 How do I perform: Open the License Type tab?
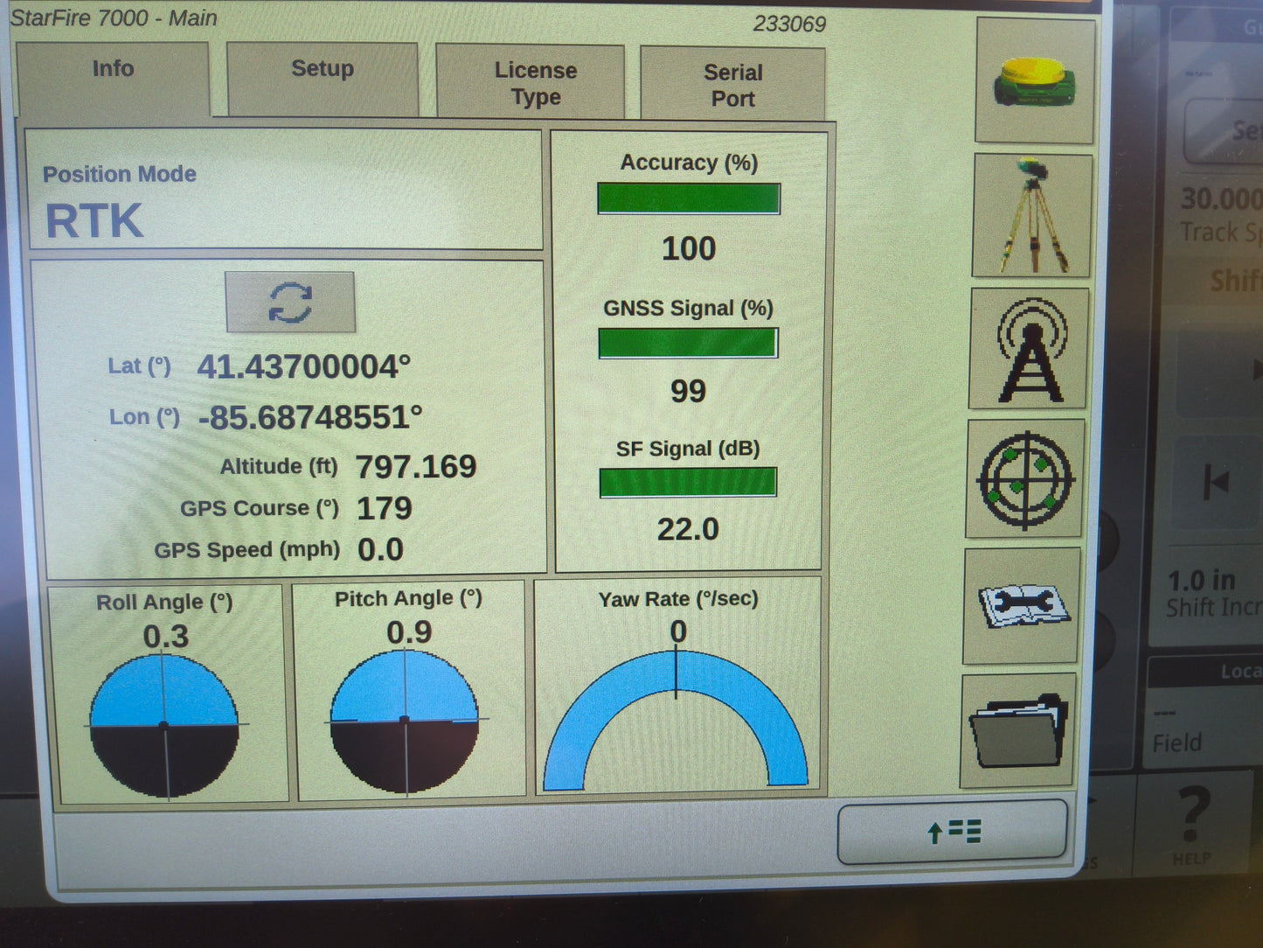531,81
